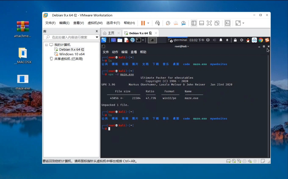Image resolution: width=288 pixels, height=179 pixels.
Task: Open the terminal's 编辑 menu
Action: [x=124, y=52]
